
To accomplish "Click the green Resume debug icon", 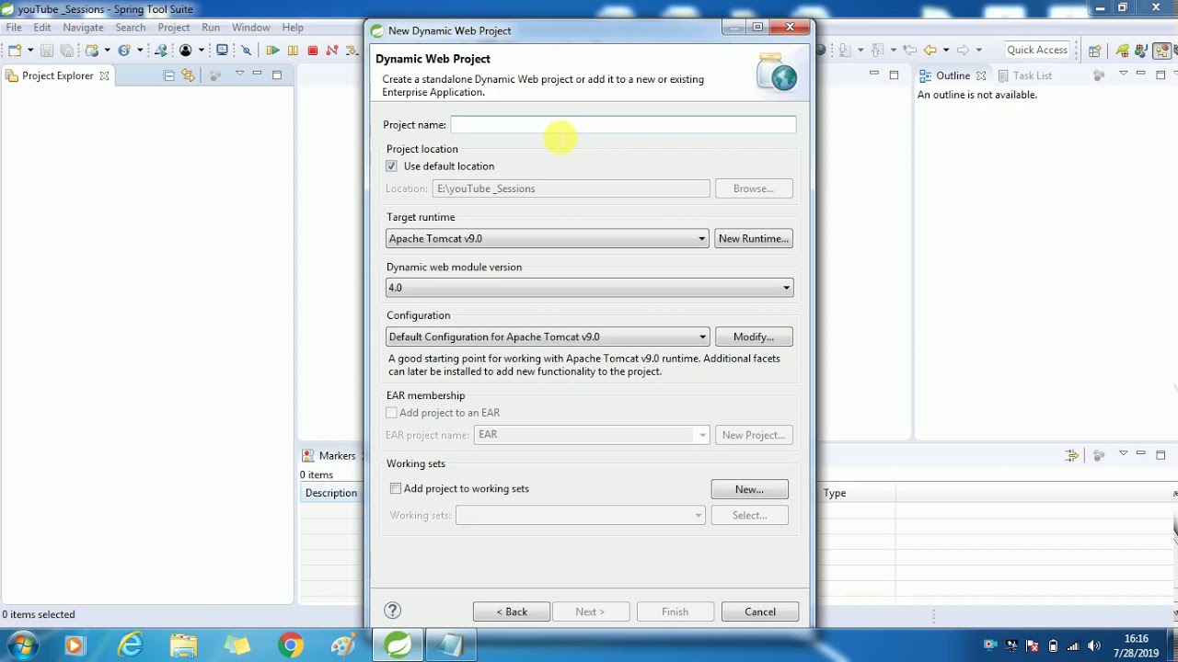I will 272,51.
